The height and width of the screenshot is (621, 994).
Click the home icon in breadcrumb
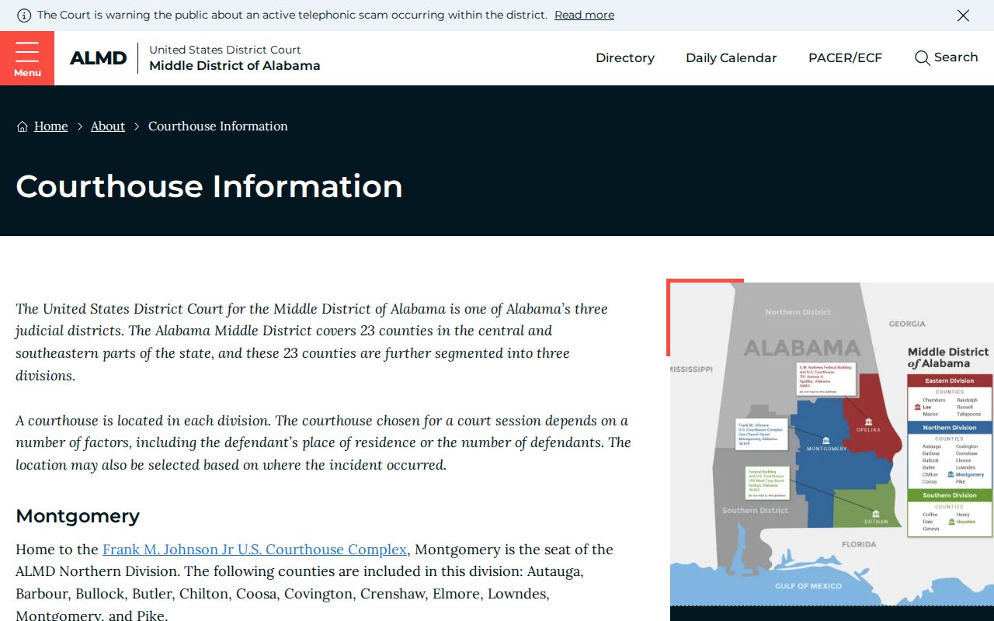tap(23, 127)
